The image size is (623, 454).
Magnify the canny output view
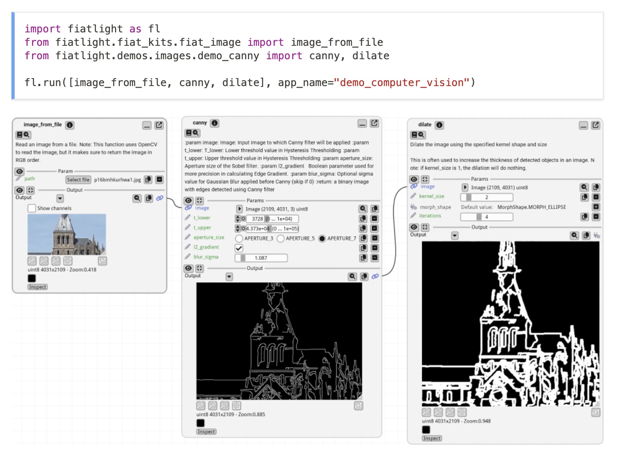coord(352,277)
